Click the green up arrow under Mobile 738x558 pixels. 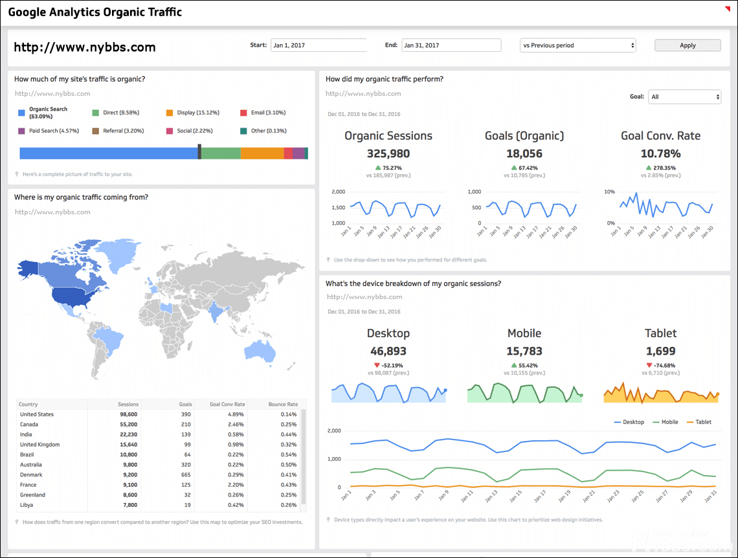513,365
